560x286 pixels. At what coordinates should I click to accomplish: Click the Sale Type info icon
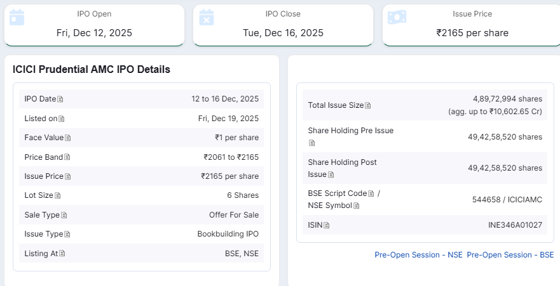64,215
